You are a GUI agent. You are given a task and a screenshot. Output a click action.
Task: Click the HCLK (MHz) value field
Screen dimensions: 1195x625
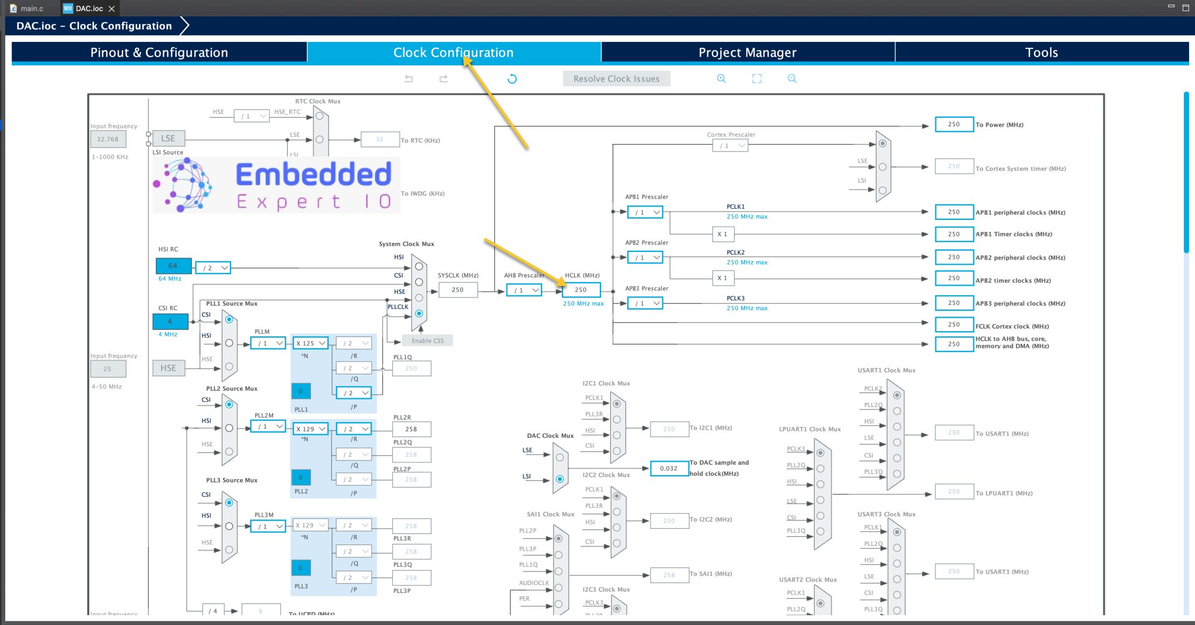click(581, 290)
